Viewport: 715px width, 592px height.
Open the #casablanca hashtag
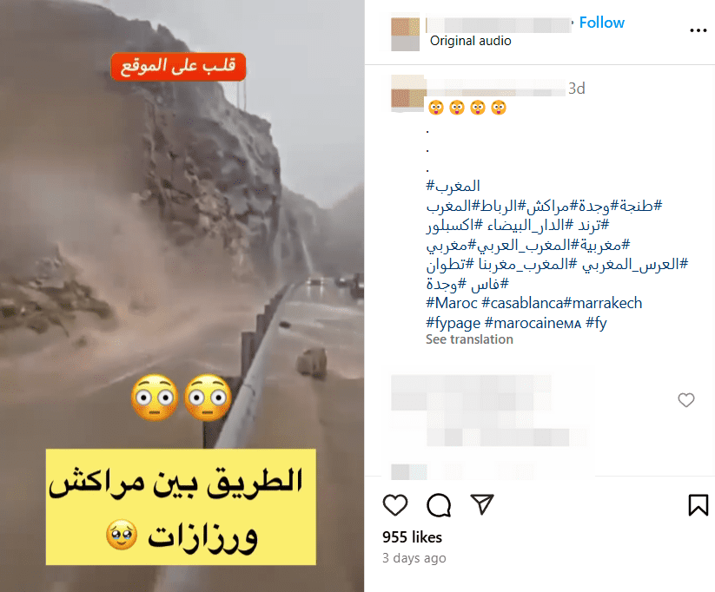(x=523, y=303)
